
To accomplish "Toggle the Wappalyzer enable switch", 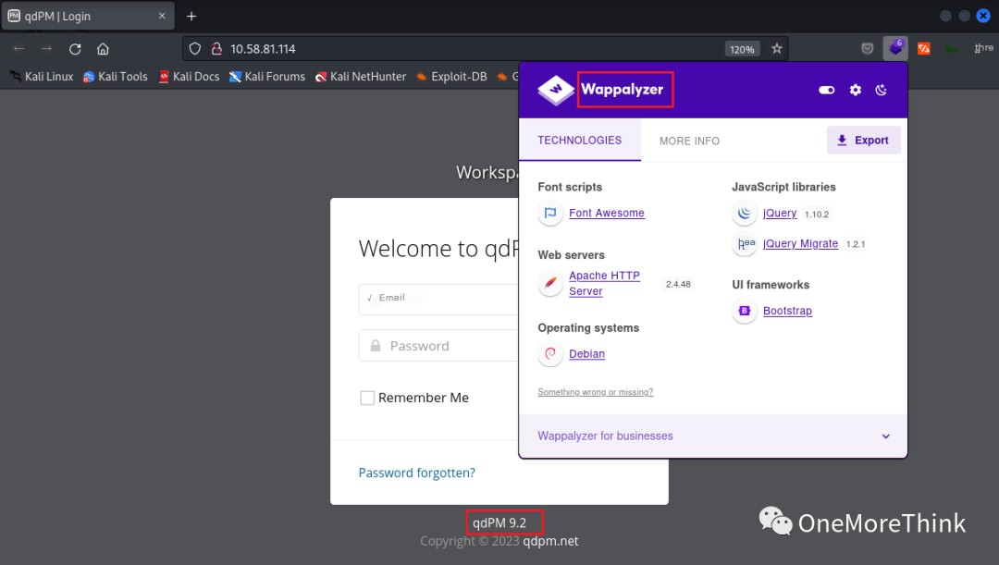I will [826, 90].
